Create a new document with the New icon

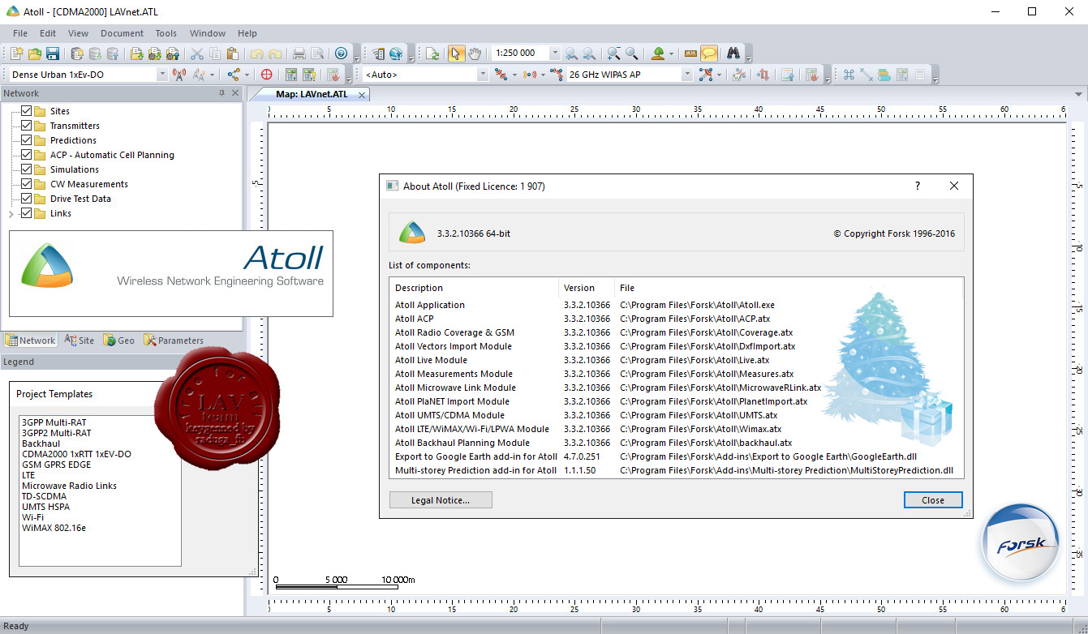pyautogui.click(x=16, y=54)
